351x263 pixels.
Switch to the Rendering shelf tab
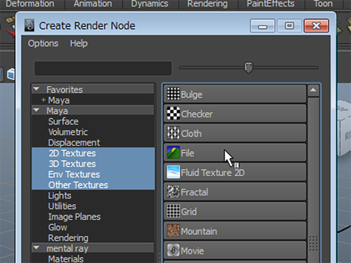coord(207,4)
